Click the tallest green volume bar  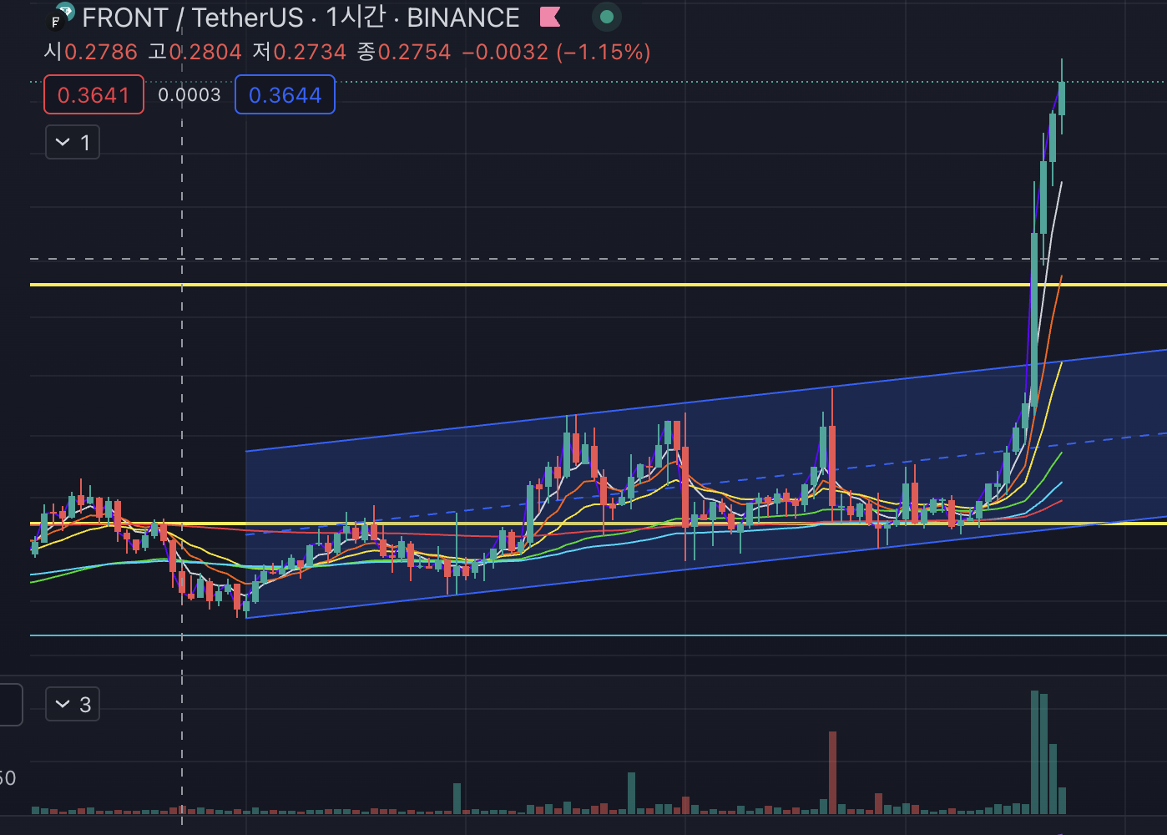1035,752
